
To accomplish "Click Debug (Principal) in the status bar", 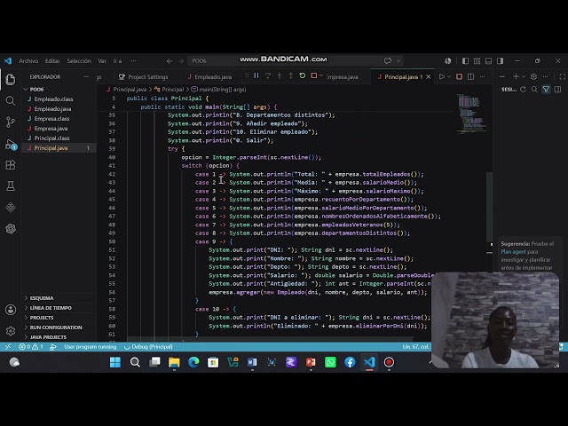I will click(148, 347).
